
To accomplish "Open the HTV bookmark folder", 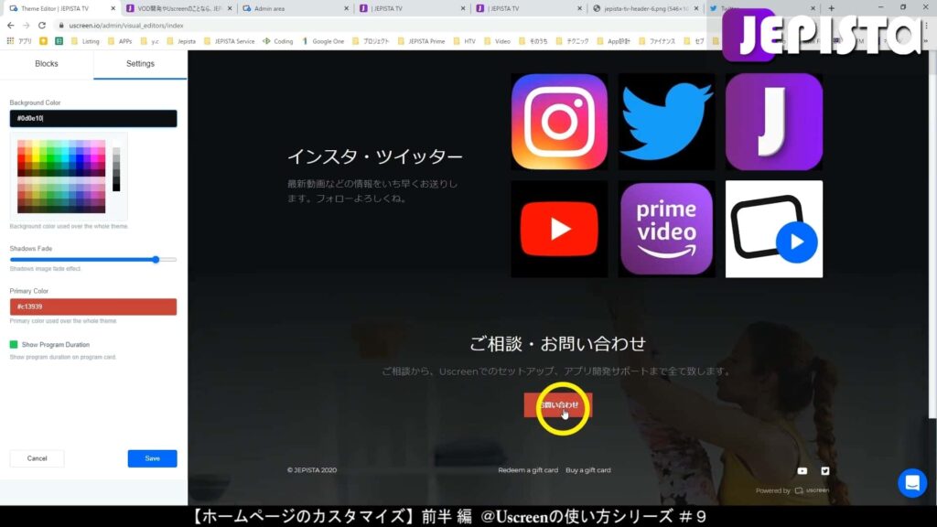I will 465,41.
